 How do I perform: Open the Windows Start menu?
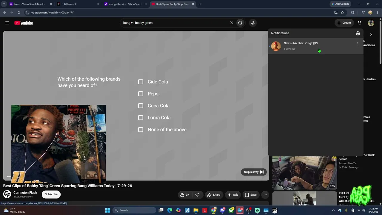[107, 210]
